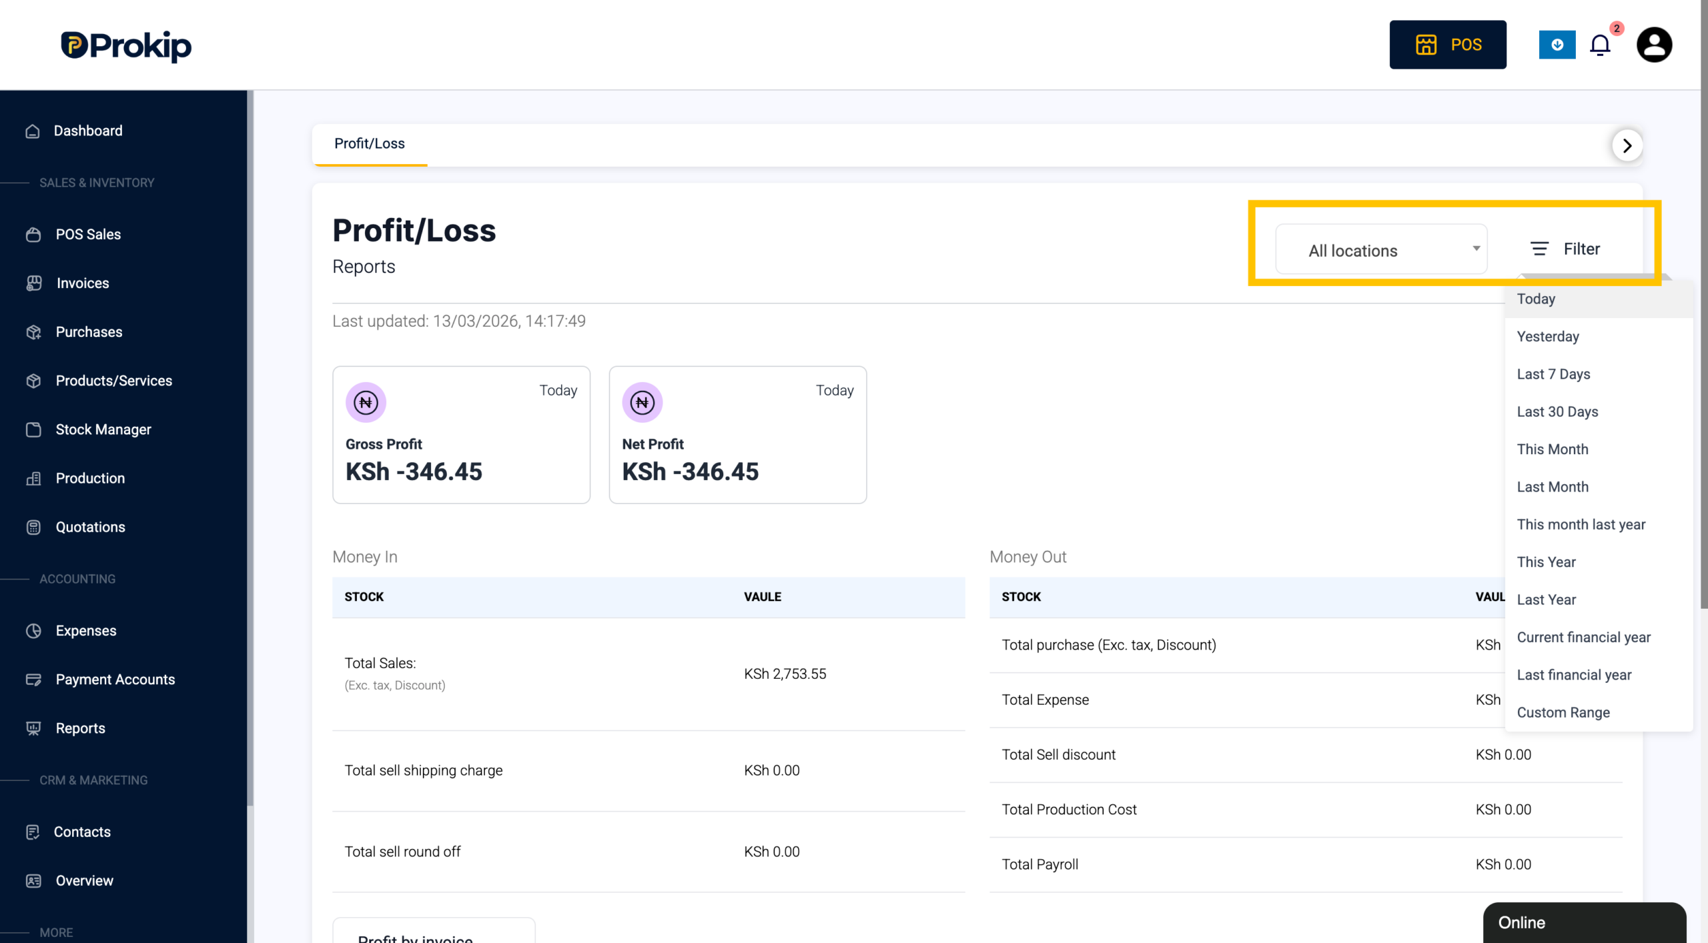Open the Dashboard home icon

[33, 131]
